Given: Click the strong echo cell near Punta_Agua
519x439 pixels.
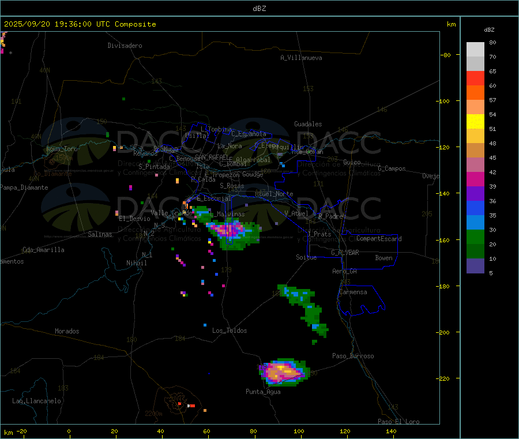Looking at the screenshot, I should [284, 373].
